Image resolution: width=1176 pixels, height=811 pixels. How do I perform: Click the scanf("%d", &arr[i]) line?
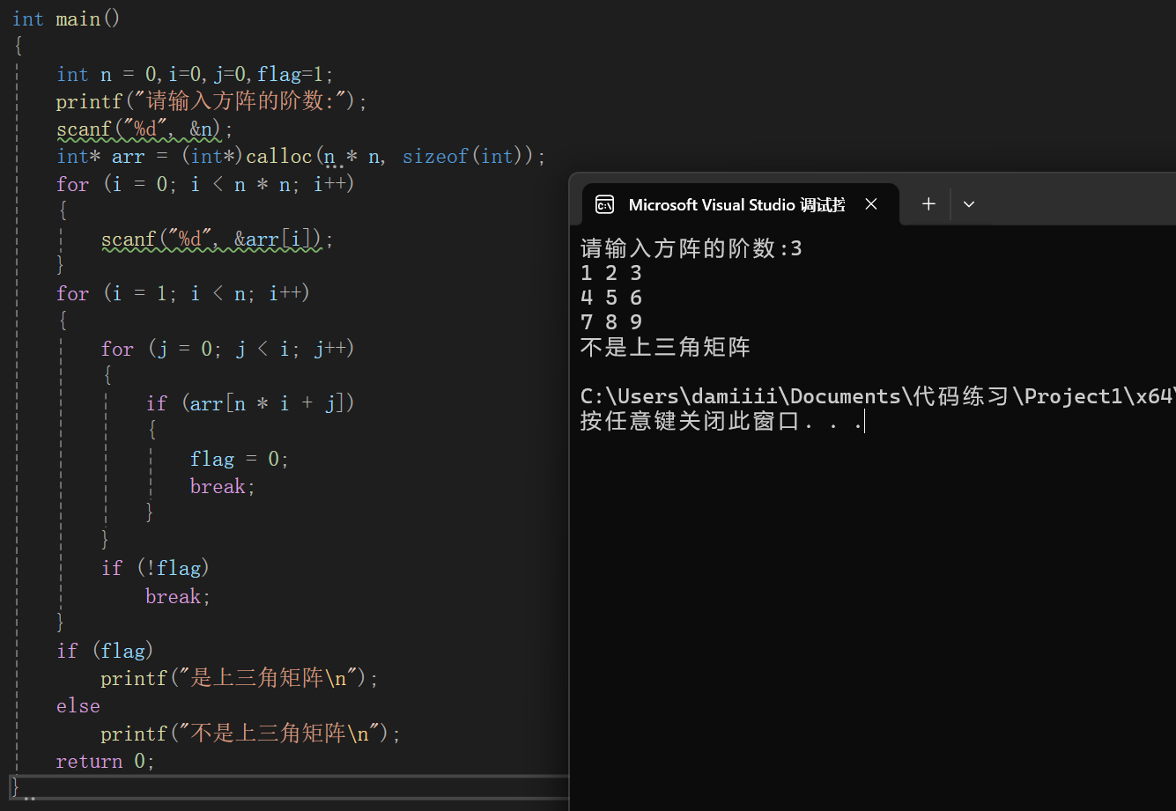(x=218, y=239)
